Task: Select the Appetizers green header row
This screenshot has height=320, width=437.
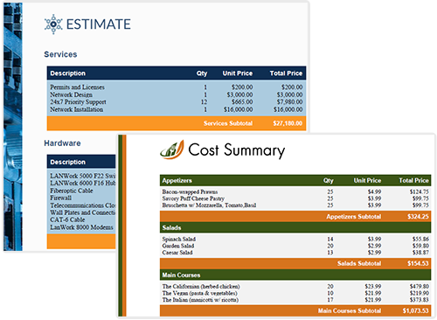Action: coord(295,180)
